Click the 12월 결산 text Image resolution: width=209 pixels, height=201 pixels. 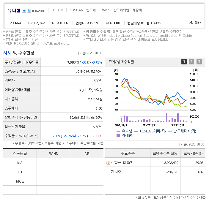click(194, 23)
